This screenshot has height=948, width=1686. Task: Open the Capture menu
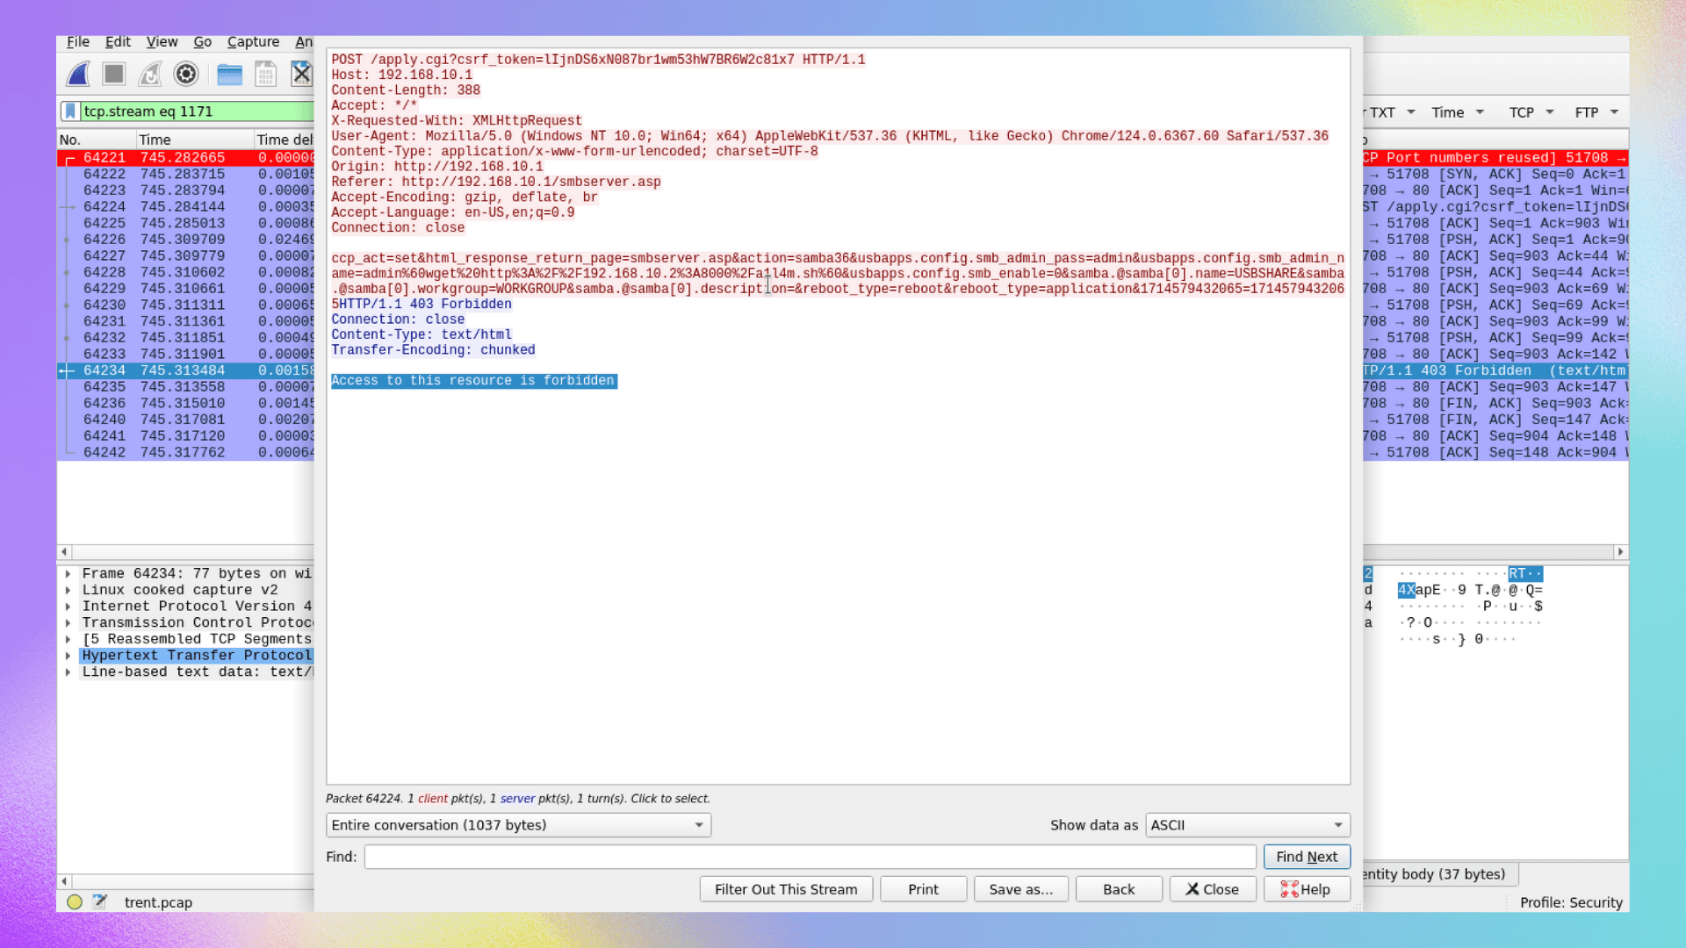tap(253, 41)
